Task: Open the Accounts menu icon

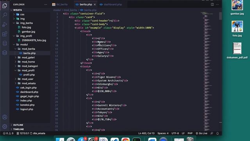Action: pyautogui.click(x=5, y=117)
